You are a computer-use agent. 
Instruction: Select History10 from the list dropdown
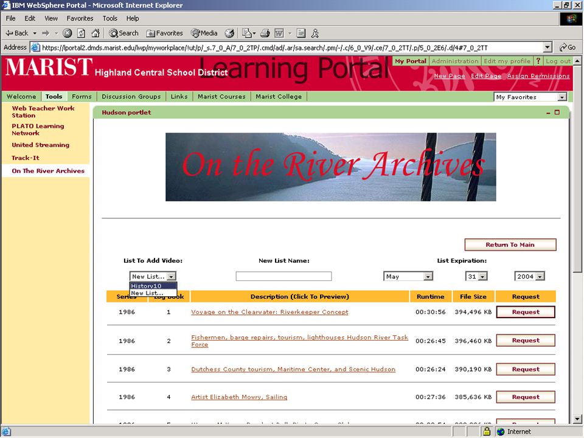click(x=153, y=286)
